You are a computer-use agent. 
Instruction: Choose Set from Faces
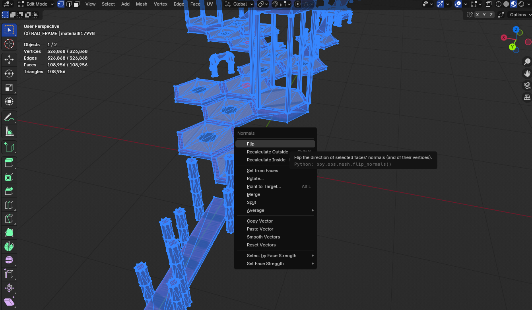pos(262,170)
